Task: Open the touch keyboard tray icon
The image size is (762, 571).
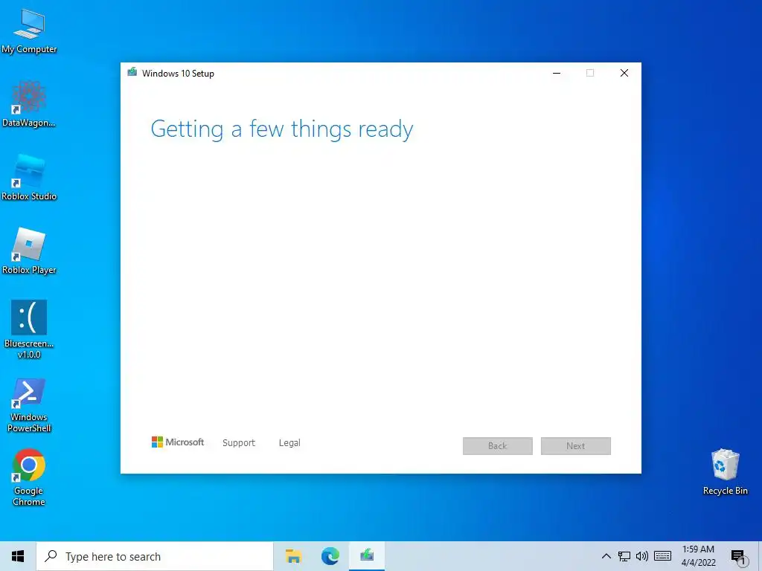Action: [x=663, y=556]
